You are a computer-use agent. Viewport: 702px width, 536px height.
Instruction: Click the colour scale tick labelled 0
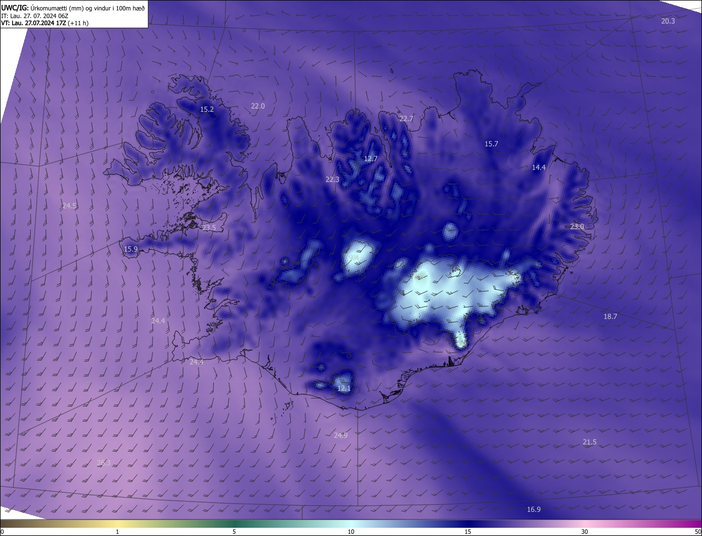click(2, 532)
